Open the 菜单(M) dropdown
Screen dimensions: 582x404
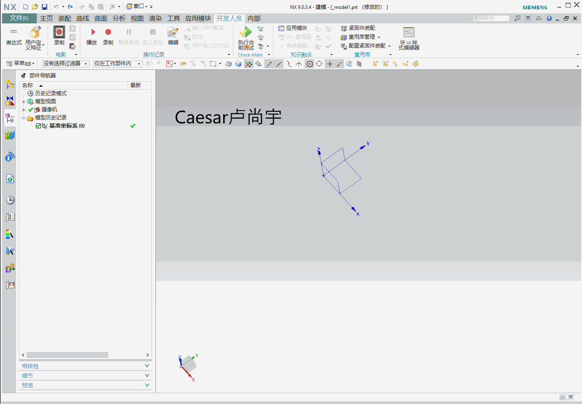click(x=20, y=64)
